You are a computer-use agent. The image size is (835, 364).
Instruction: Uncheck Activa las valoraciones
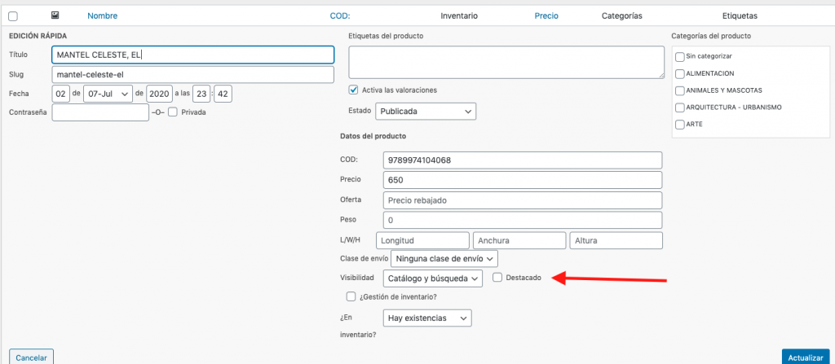pos(353,90)
